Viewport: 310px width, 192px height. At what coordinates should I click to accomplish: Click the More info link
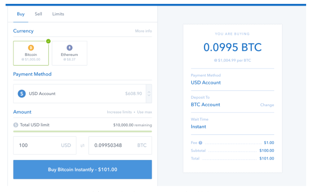(x=143, y=31)
